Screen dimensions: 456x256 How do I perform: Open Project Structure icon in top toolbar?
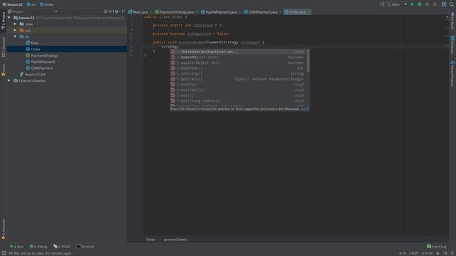(444, 4)
